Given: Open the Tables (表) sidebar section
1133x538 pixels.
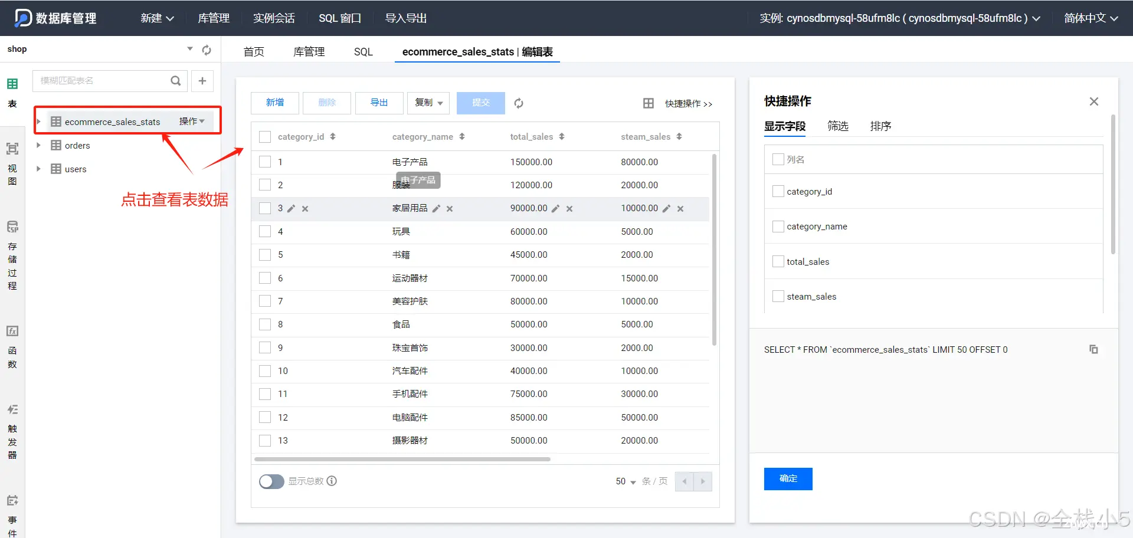Looking at the screenshot, I should (12, 93).
